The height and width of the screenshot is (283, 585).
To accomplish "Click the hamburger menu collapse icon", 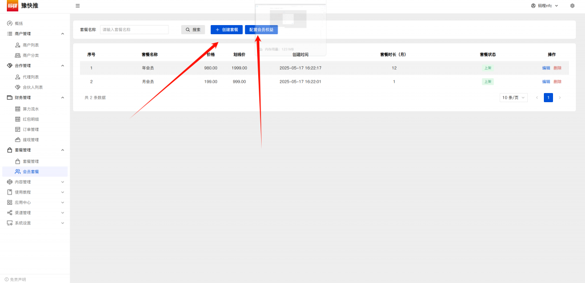I will point(78,6).
